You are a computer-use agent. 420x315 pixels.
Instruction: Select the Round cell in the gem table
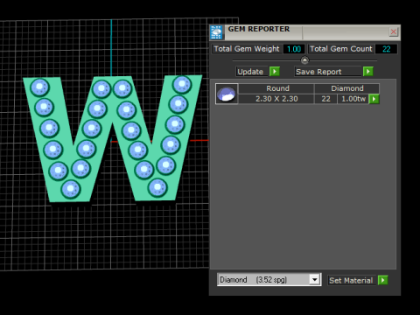coord(276,88)
